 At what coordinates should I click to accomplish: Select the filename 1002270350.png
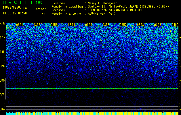click(15, 8)
